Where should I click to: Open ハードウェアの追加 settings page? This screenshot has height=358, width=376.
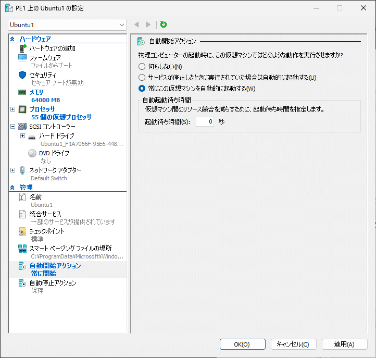tap(52, 48)
